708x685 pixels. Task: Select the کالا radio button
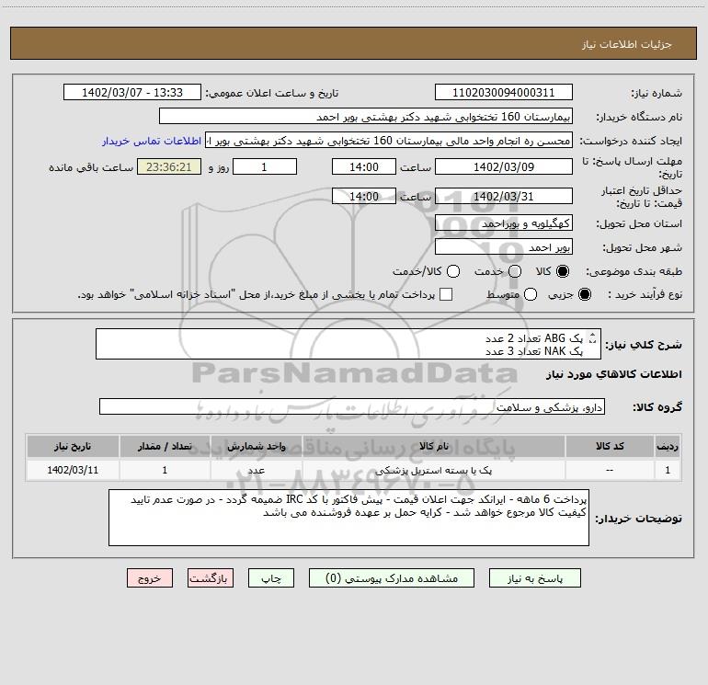point(563,271)
